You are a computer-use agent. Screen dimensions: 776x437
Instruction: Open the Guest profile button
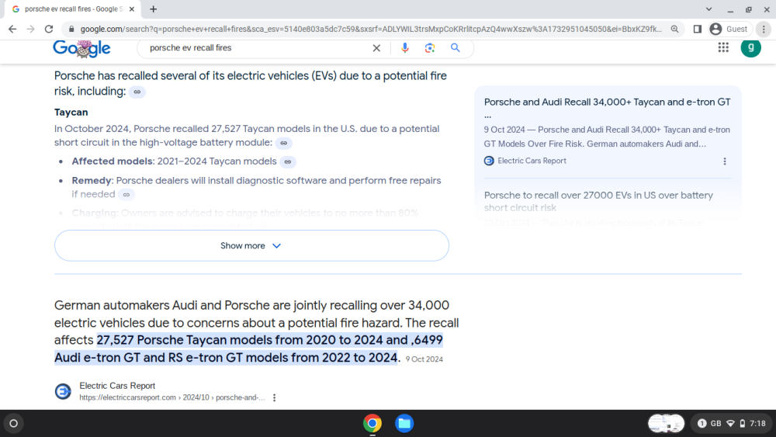(x=729, y=29)
